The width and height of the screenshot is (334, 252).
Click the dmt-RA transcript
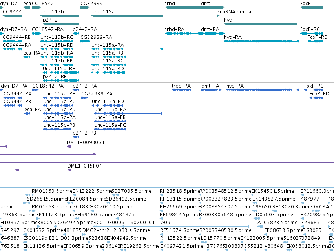point(213,33)
